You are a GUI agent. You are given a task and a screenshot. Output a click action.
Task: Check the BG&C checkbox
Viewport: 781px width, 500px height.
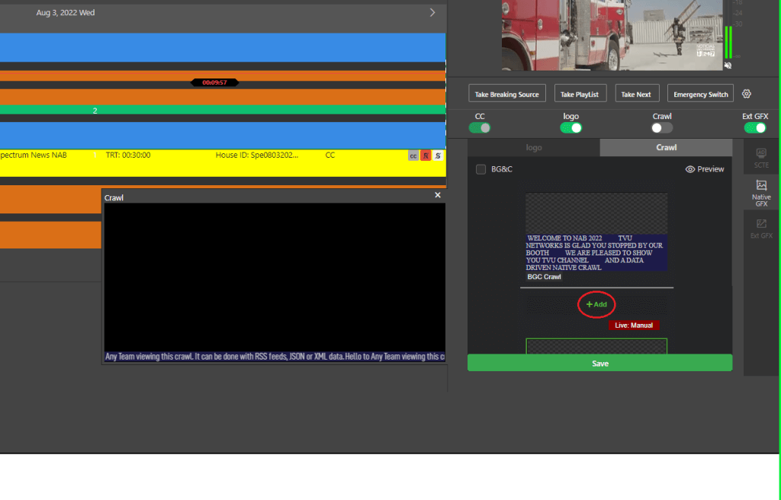(x=480, y=169)
